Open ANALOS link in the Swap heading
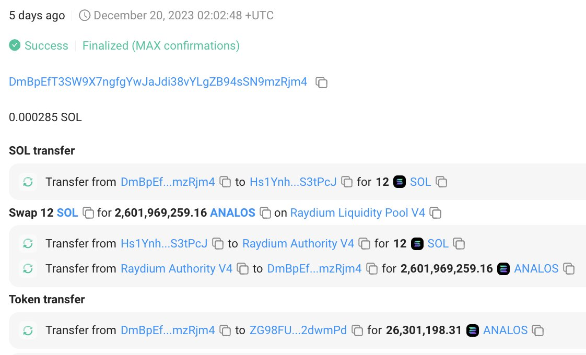Image resolution: width=586 pixels, height=355 pixels. pyautogui.click(x=232, y=212)
